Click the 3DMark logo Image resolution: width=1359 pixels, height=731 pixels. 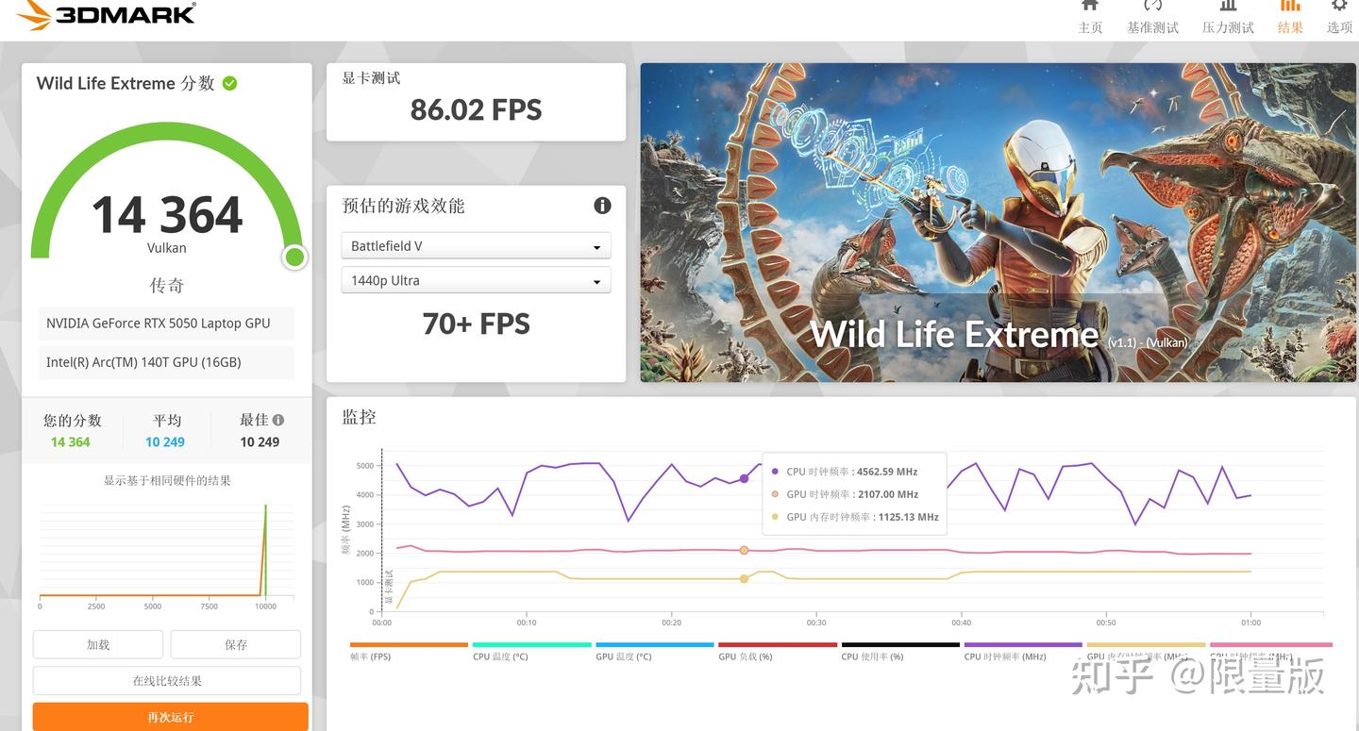pos(107,14)
